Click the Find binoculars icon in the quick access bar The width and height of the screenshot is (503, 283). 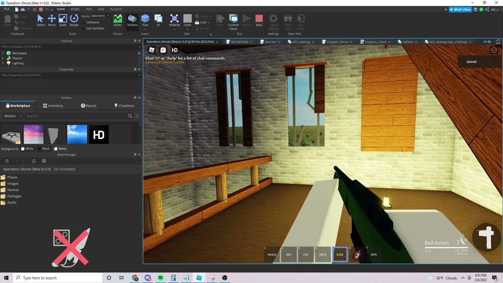(x=23, y=9)
